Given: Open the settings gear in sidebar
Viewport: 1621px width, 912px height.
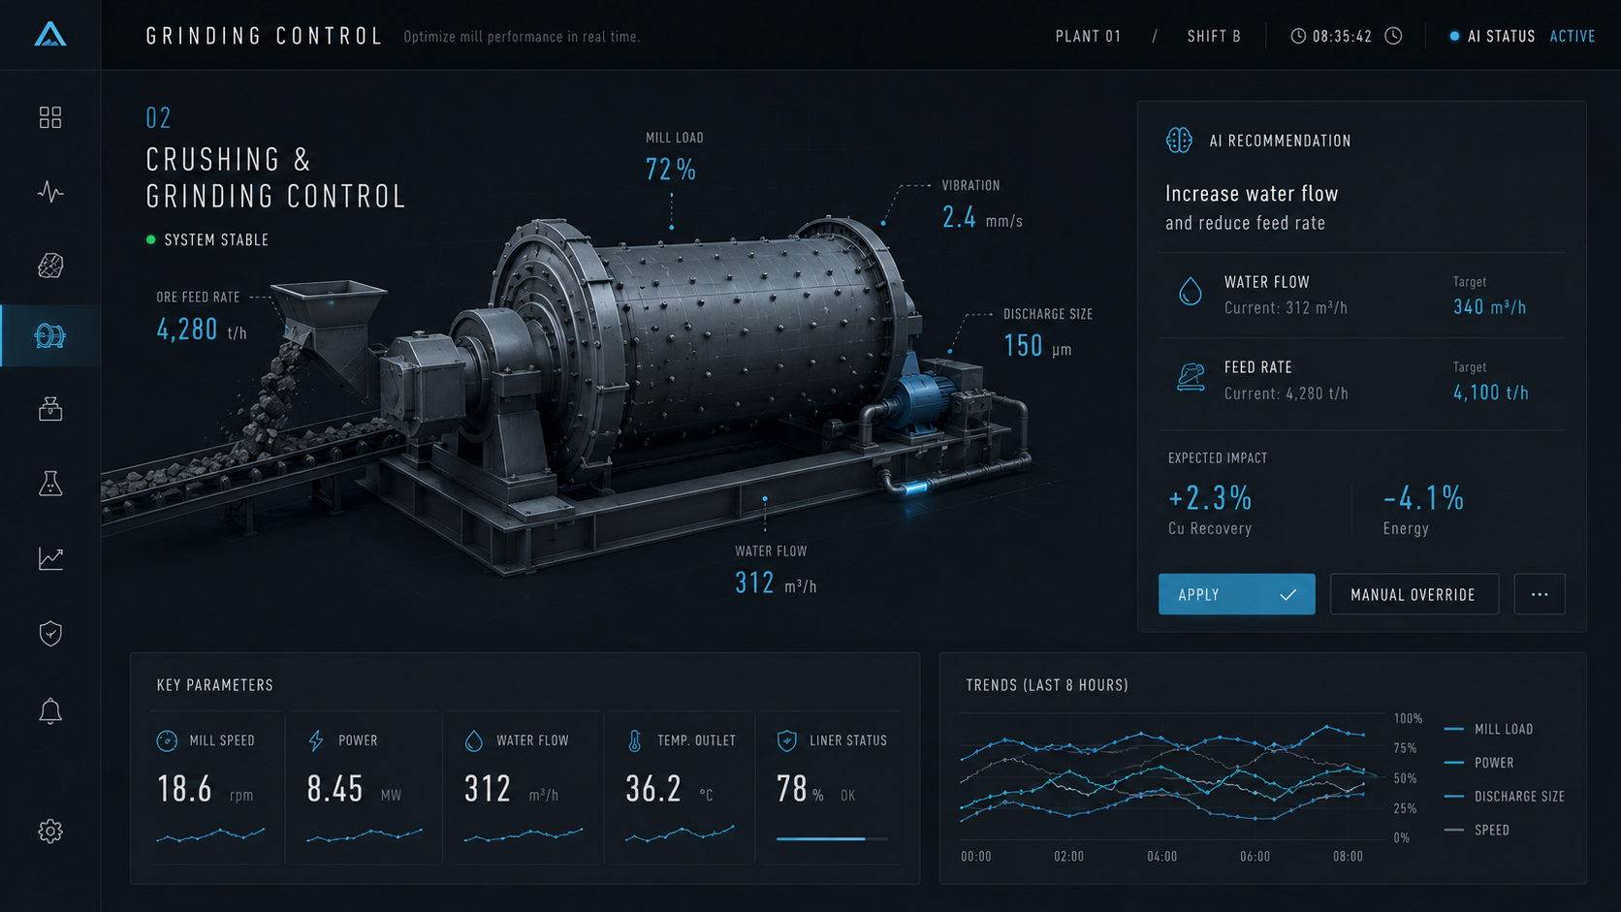Looking at the screenshot, I should 50,831.
